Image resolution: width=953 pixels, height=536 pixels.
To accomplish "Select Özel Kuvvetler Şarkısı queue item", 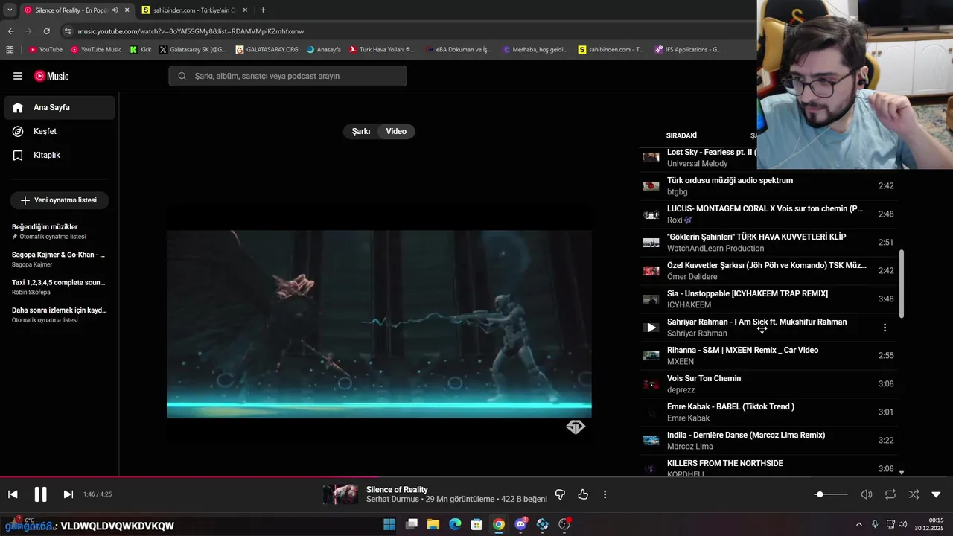I will (x=768, y=271).
